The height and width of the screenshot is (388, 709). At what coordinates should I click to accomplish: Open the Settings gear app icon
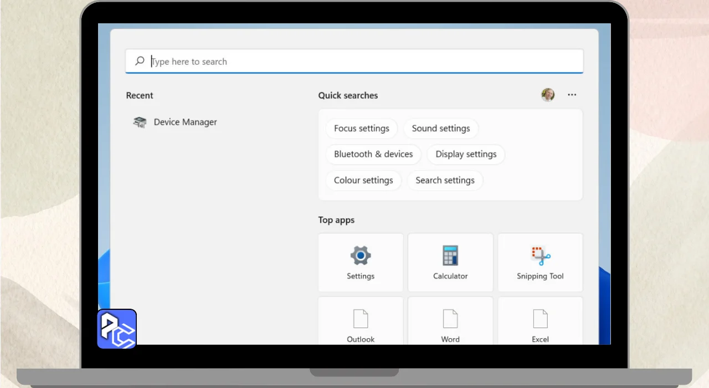361,256
